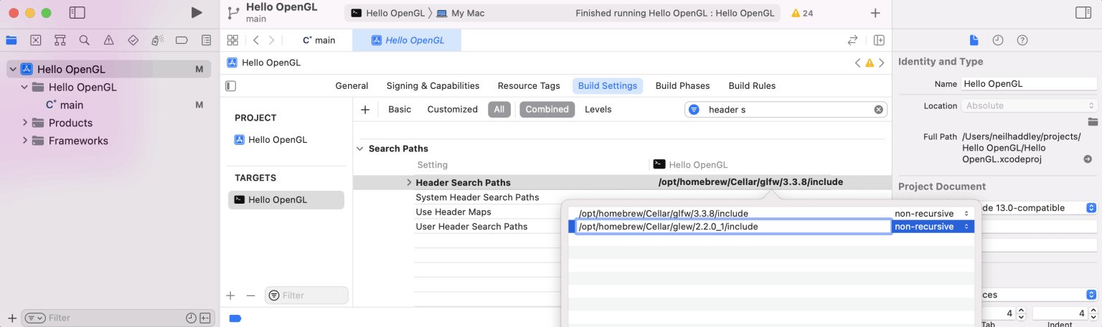The image size is (1102, 327).
Task: Click the add build setting plus button
Action: click(365, 110)
